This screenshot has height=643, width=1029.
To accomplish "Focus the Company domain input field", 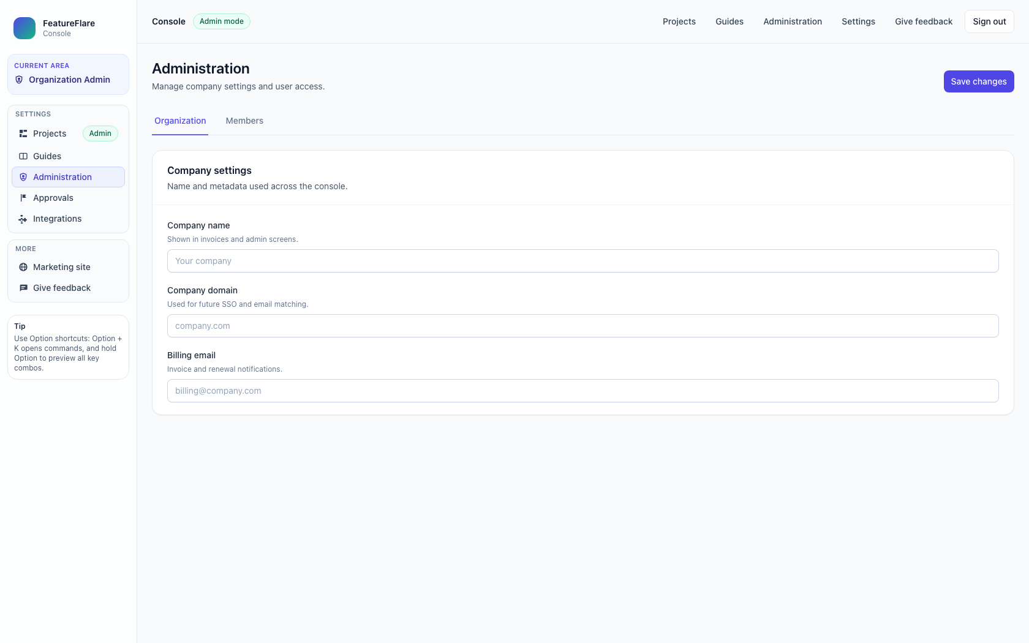I will pyautogui.click(x=583, y=326).
